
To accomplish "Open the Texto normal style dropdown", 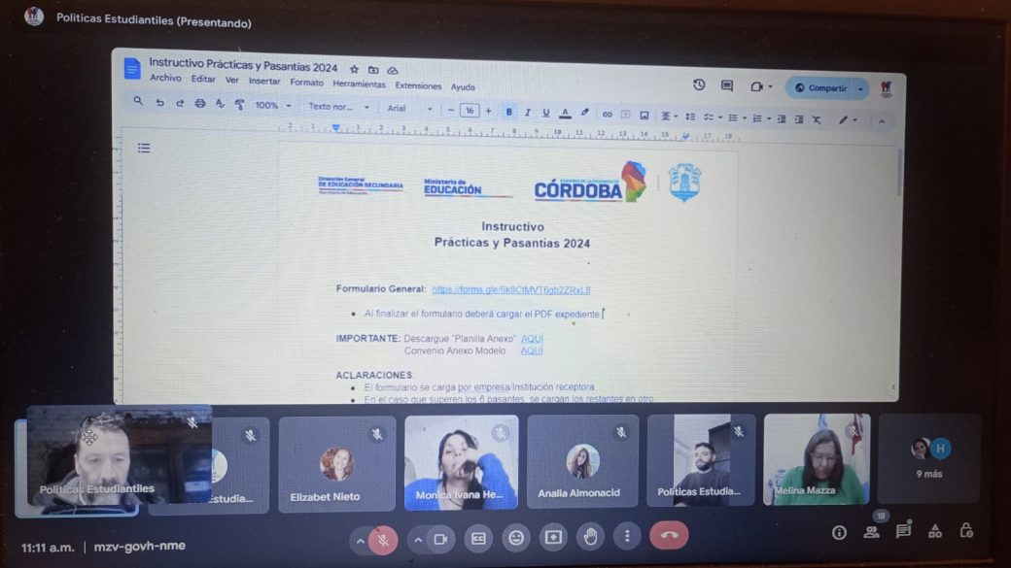I will coord(338,107).
